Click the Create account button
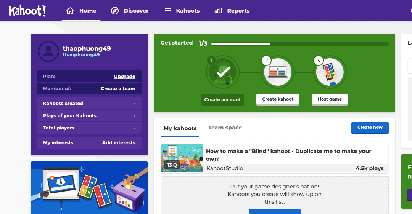The height and width of the screenshot is (214, 412). click(222, 100)
